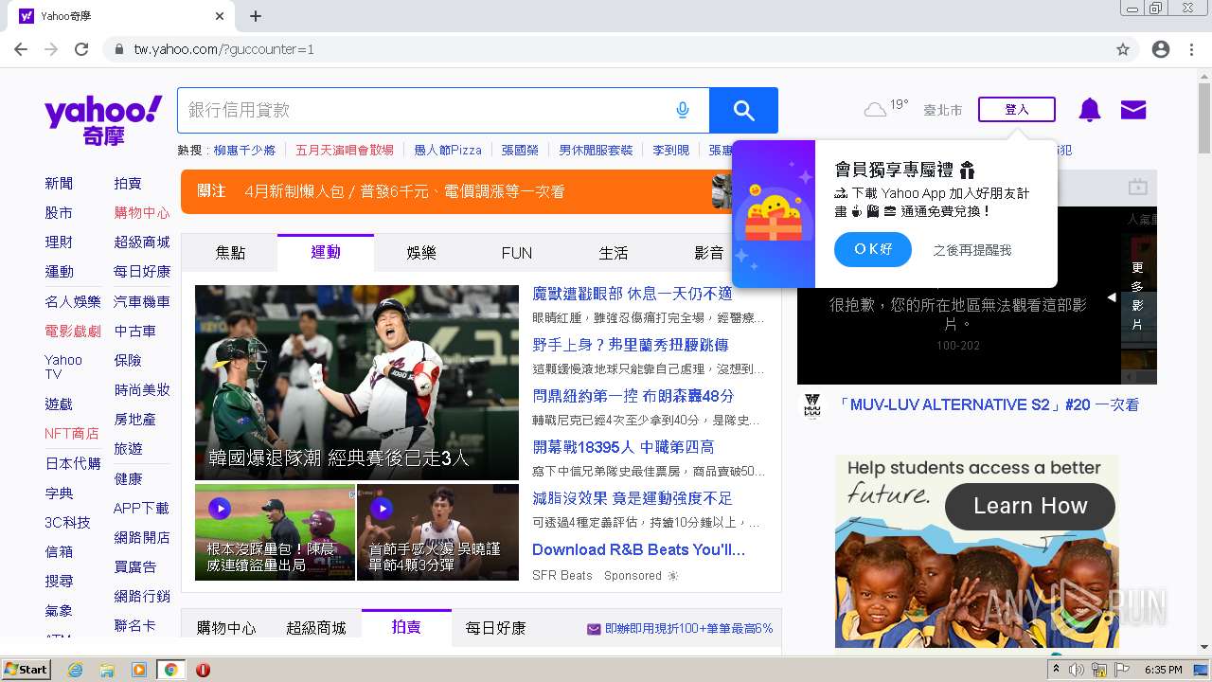Image resolution: width=1212 pixels, height=682 pixels.
Task: Open the Windows Start button
Action: point(26,670)
